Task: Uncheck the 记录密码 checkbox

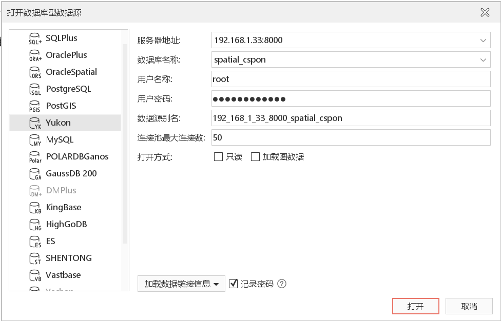Action: pyautogui.click(x=234, y=284)
